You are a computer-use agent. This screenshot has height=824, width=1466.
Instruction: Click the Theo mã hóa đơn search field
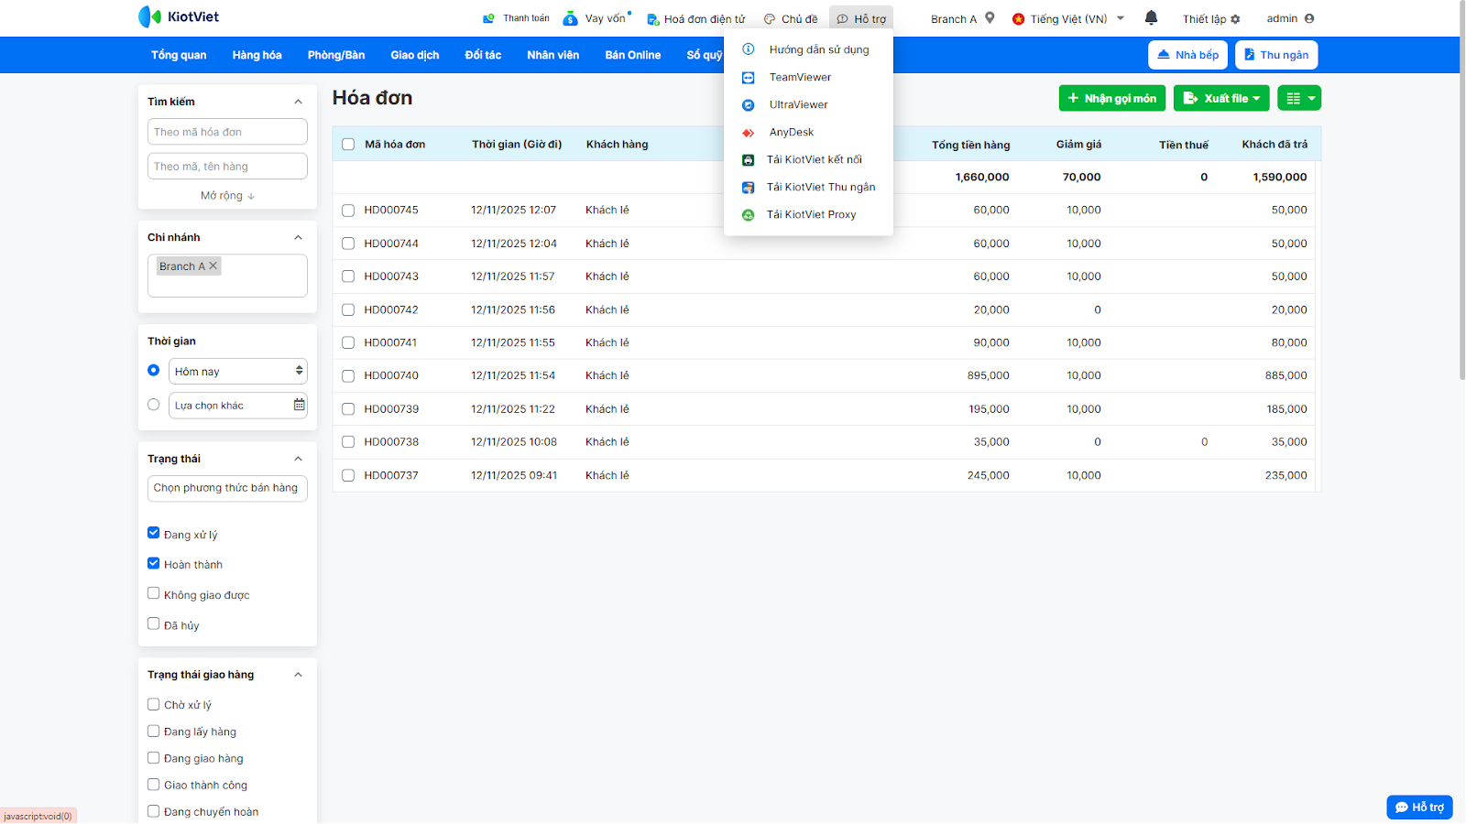point(227,132)
